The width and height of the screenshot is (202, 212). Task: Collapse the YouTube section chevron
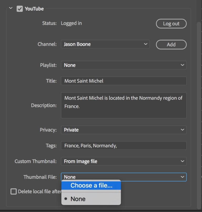[x=11, y=8]
